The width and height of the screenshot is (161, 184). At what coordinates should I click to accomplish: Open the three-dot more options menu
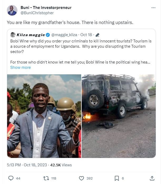pyautogui.click(x=153, y=8)
